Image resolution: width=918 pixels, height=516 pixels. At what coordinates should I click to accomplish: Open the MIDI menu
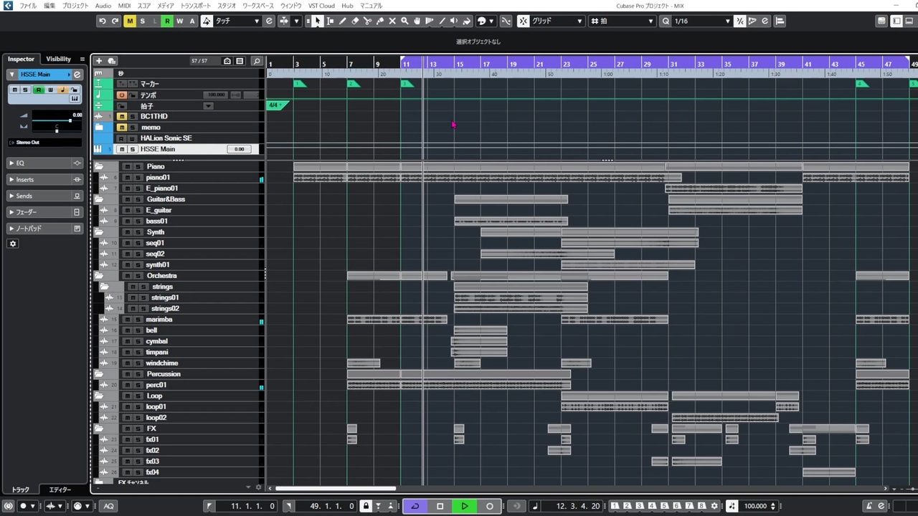coord(124,6)
